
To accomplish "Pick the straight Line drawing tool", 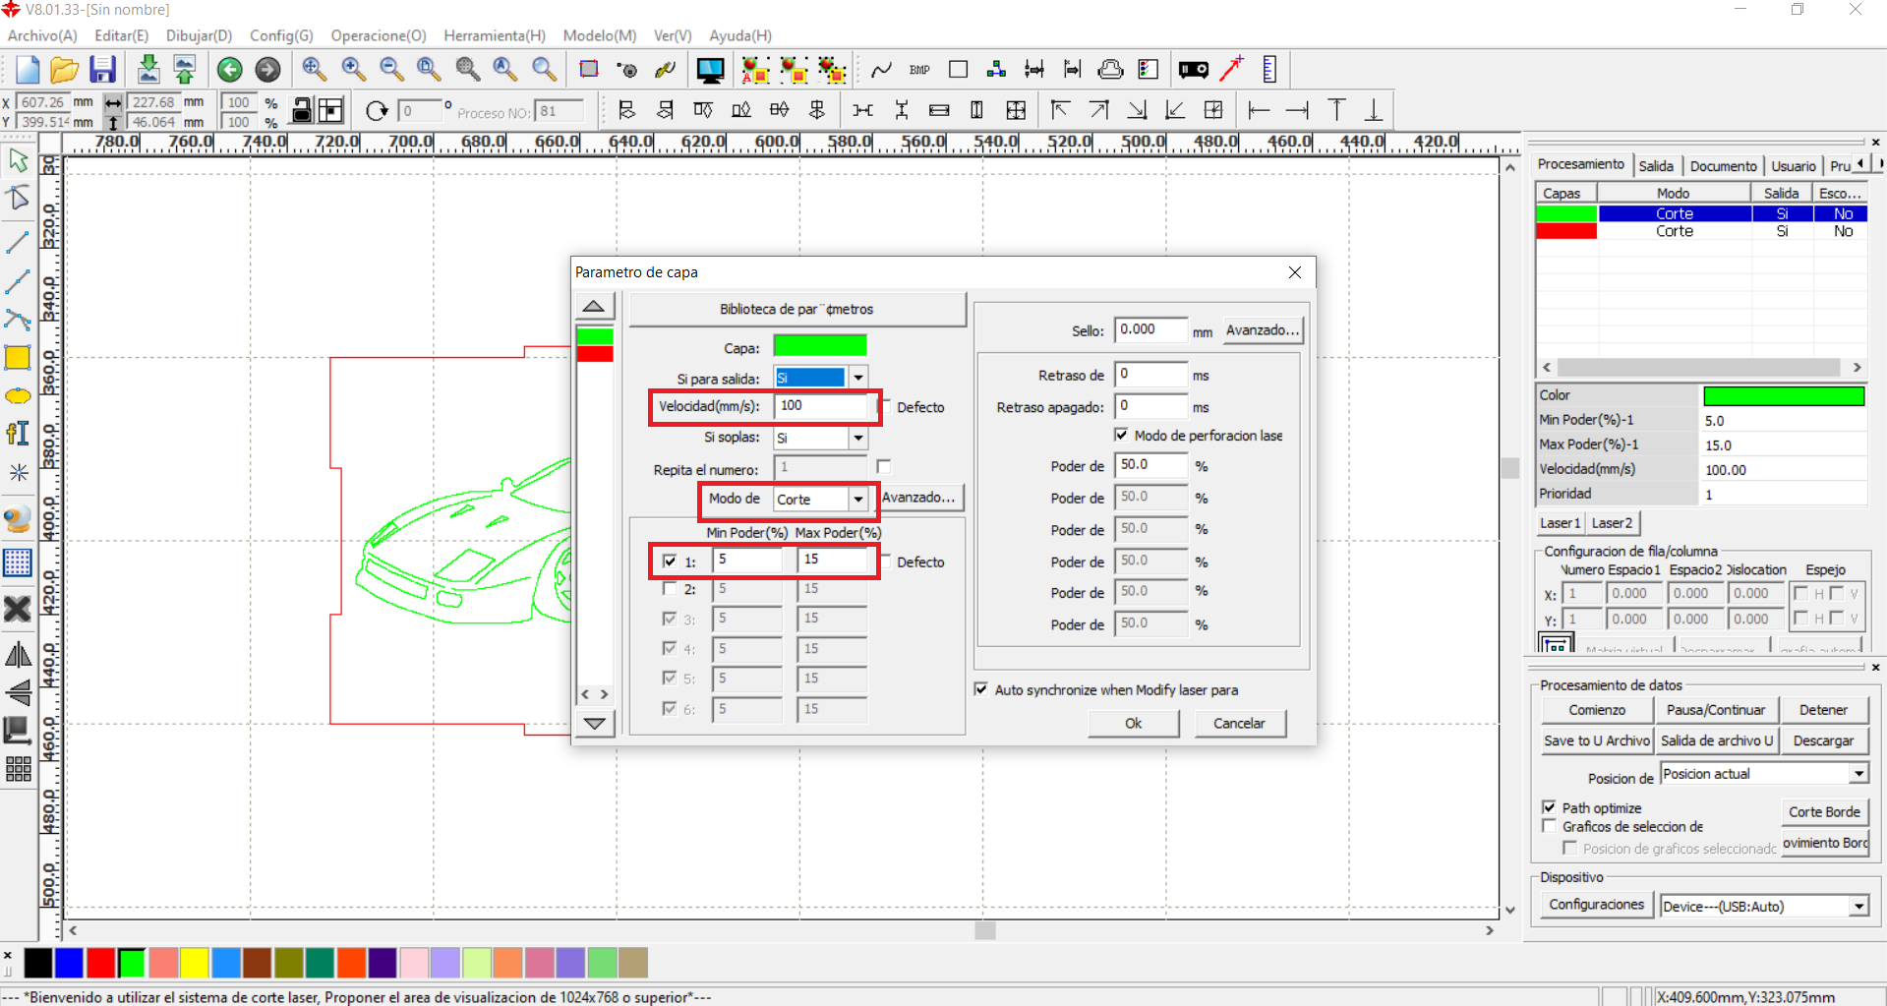I will (x=18, y=241).
